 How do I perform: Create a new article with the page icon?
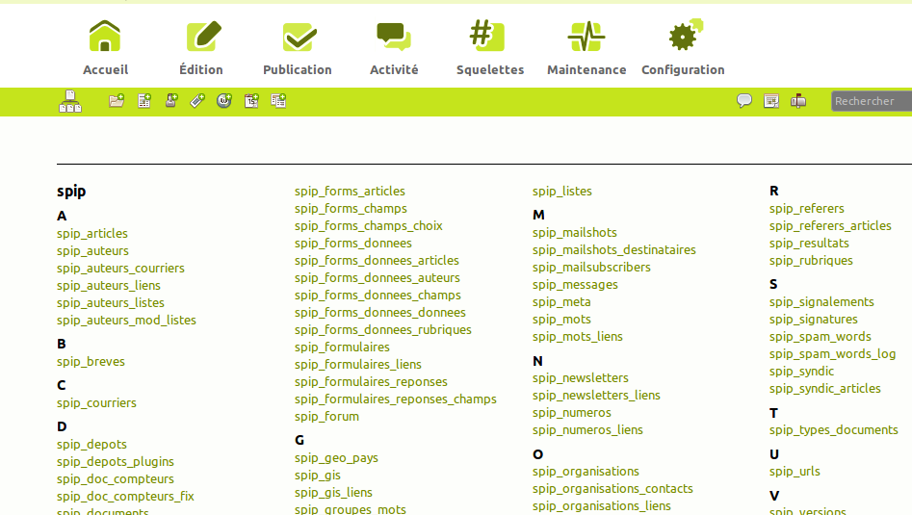click(144, 100)
